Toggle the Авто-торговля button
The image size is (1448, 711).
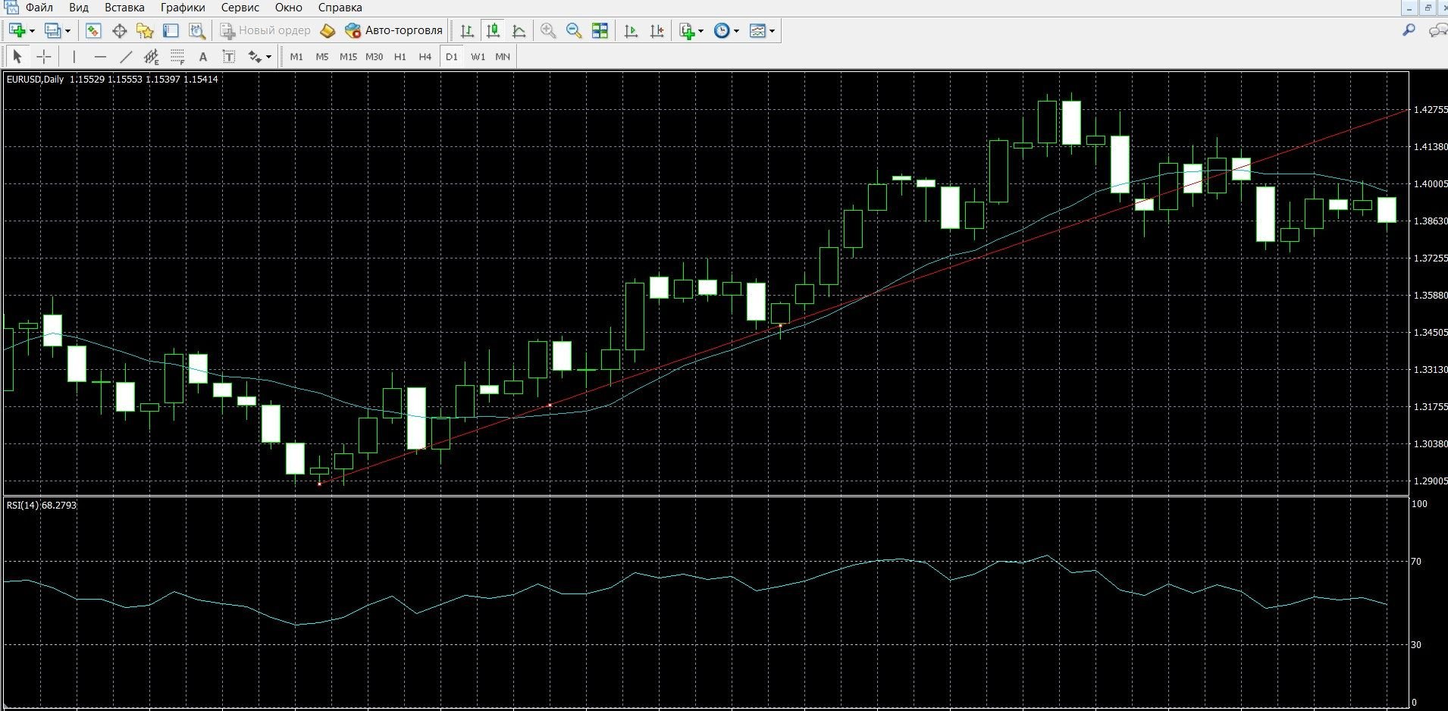point(393,31)
